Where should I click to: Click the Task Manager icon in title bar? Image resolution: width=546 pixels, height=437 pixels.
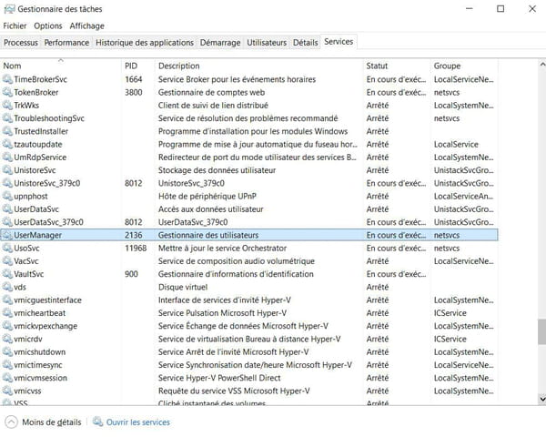point(9,9)
